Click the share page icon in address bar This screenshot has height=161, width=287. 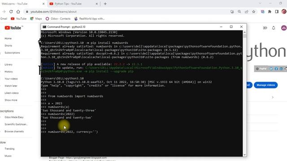[x=247, y=12]
